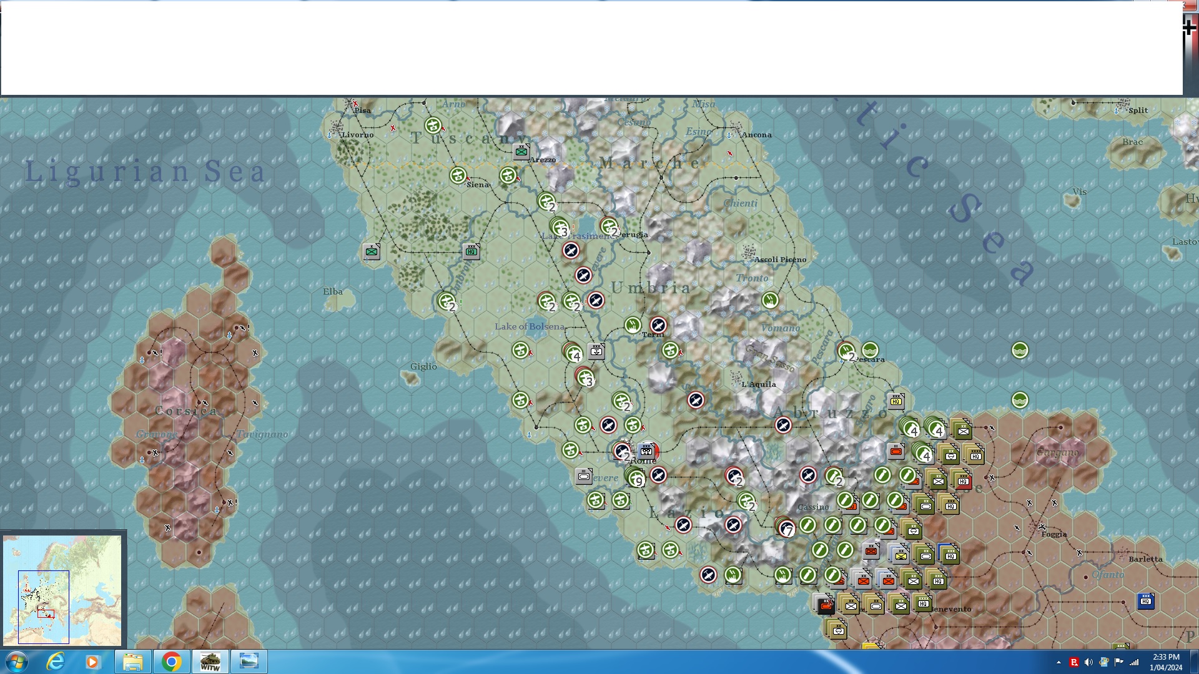Select the factory marker near the Tronto river

click(770, 300)
